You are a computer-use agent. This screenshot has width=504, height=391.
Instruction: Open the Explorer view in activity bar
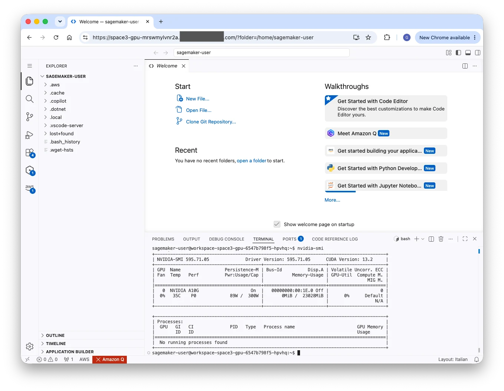30,81
